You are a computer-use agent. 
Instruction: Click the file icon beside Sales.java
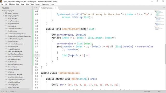6,72
